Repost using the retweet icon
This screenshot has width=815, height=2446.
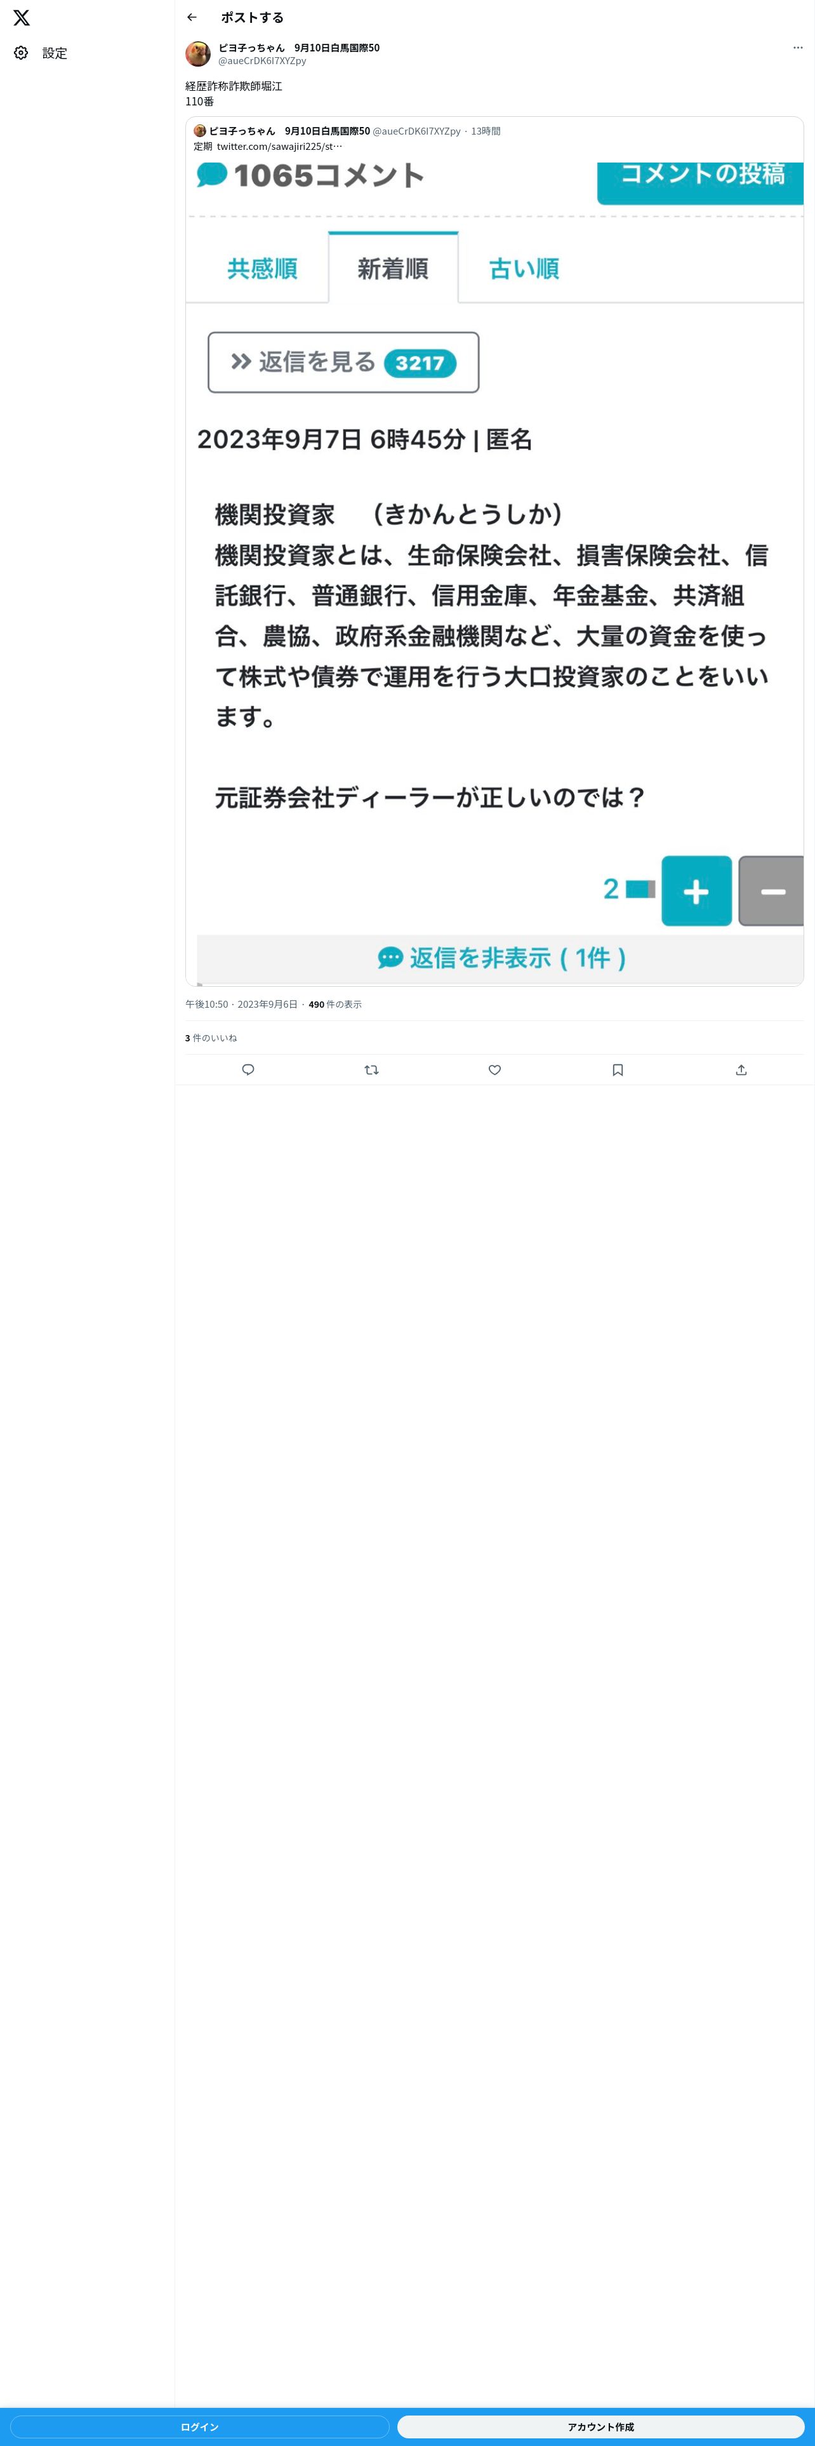(x=371, y=1070)
